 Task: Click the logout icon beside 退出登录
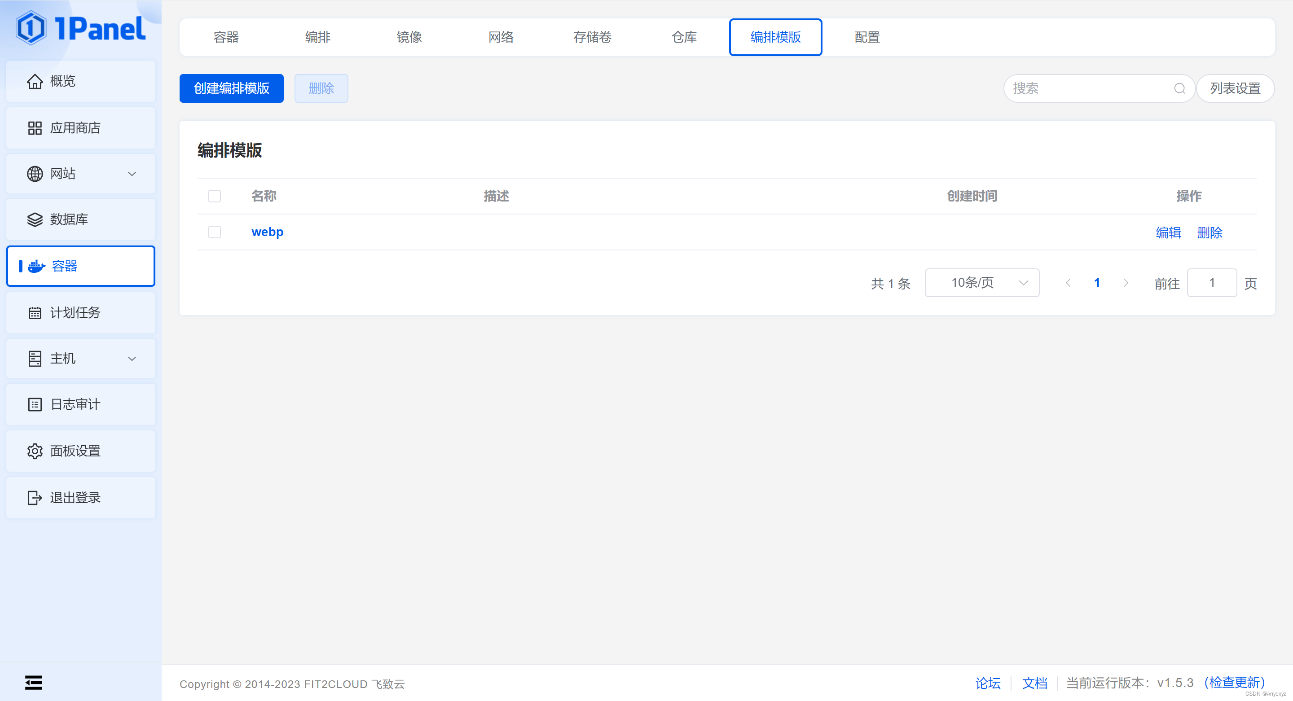[35, 498]
